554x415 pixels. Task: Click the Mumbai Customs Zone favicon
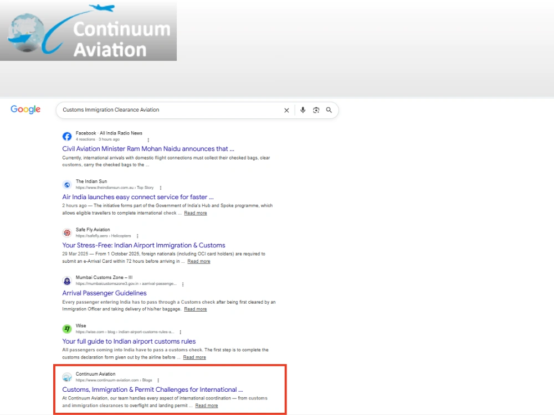67,281
